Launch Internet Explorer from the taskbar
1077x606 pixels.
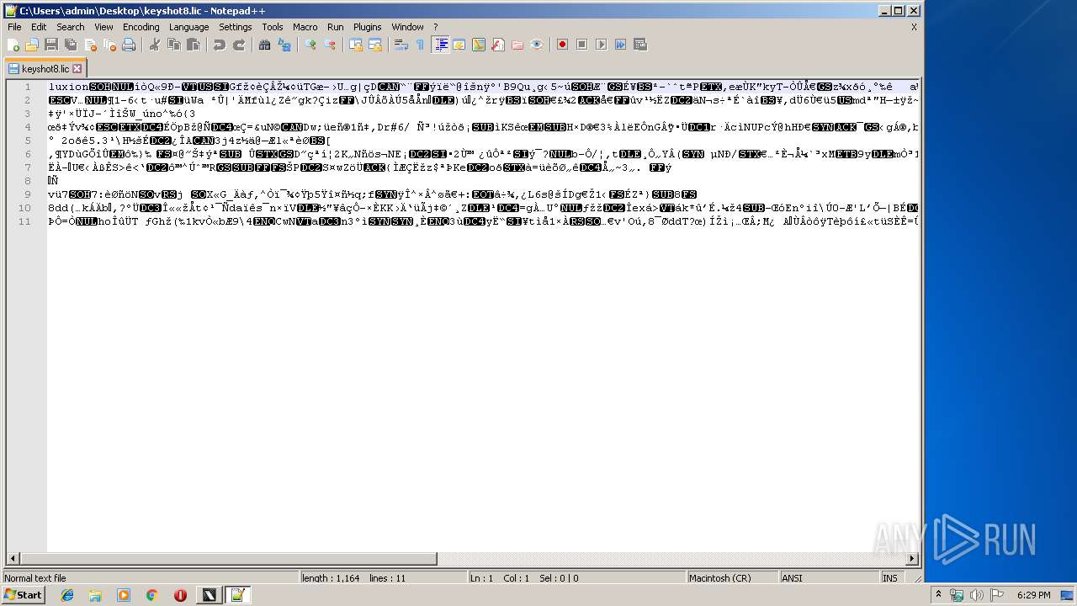pyautogui.click(x=67, y=595)
